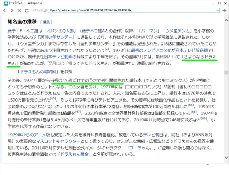Click the bold 1億部 text
Screen dimensions: 229x175
(65, 113)
